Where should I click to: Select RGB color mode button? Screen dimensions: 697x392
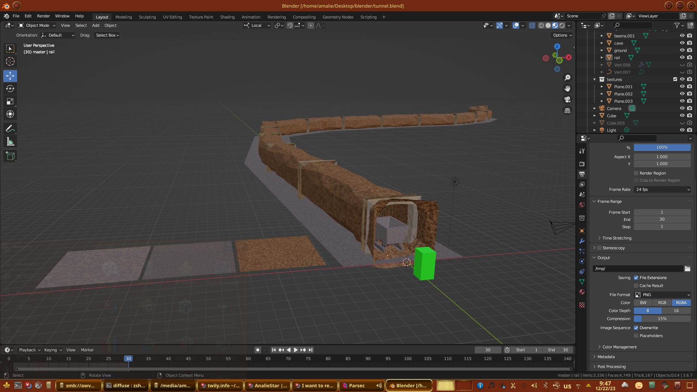(x=662, y=303)
